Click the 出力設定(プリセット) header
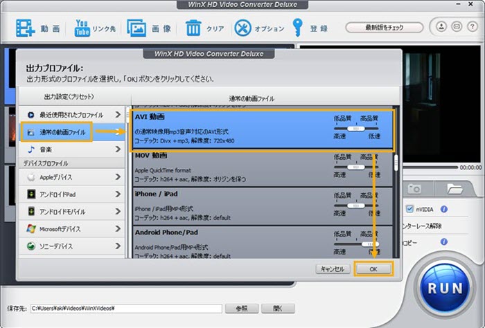485x328 pixels. click(x=69, y=97)
